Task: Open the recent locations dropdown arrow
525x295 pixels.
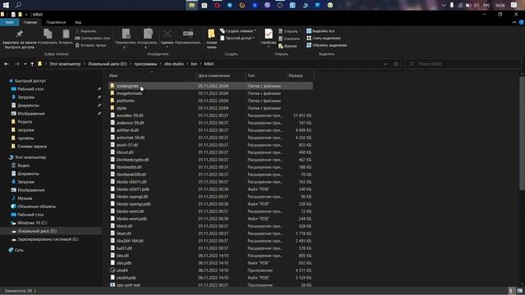Action: 25,64
